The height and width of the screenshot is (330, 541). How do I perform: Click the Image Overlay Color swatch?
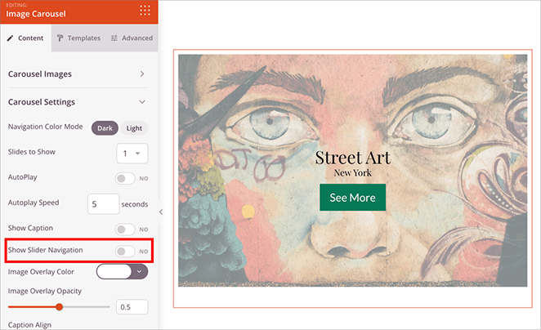(x=114, y=271)
